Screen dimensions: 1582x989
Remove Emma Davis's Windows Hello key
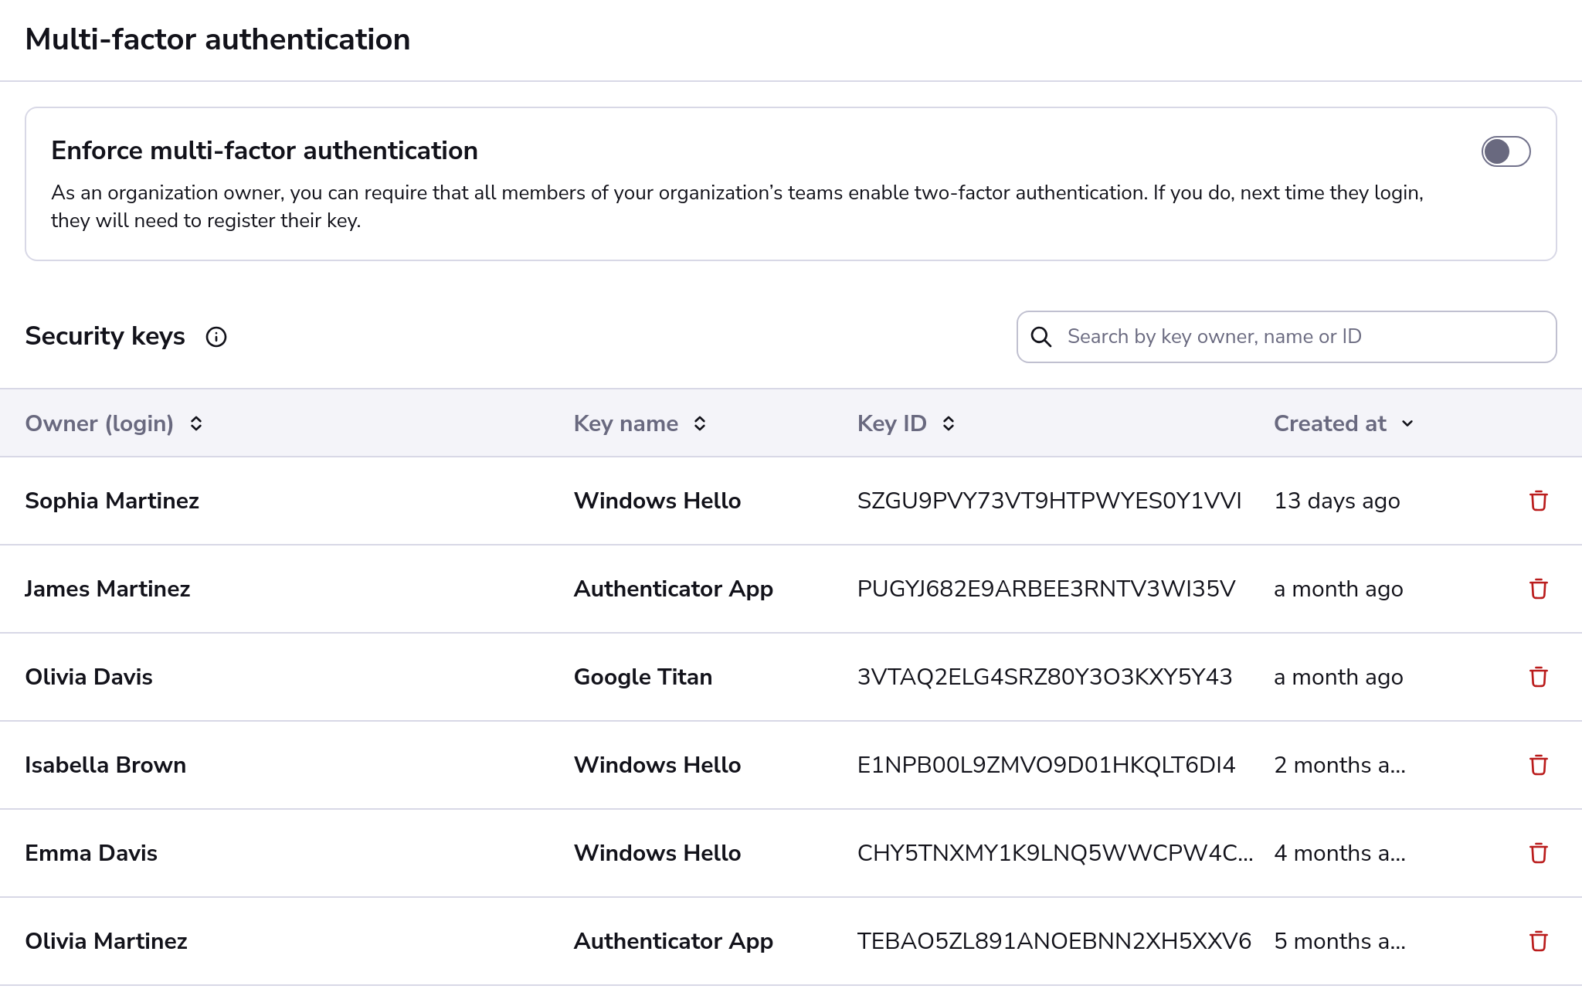(1538, 854)
